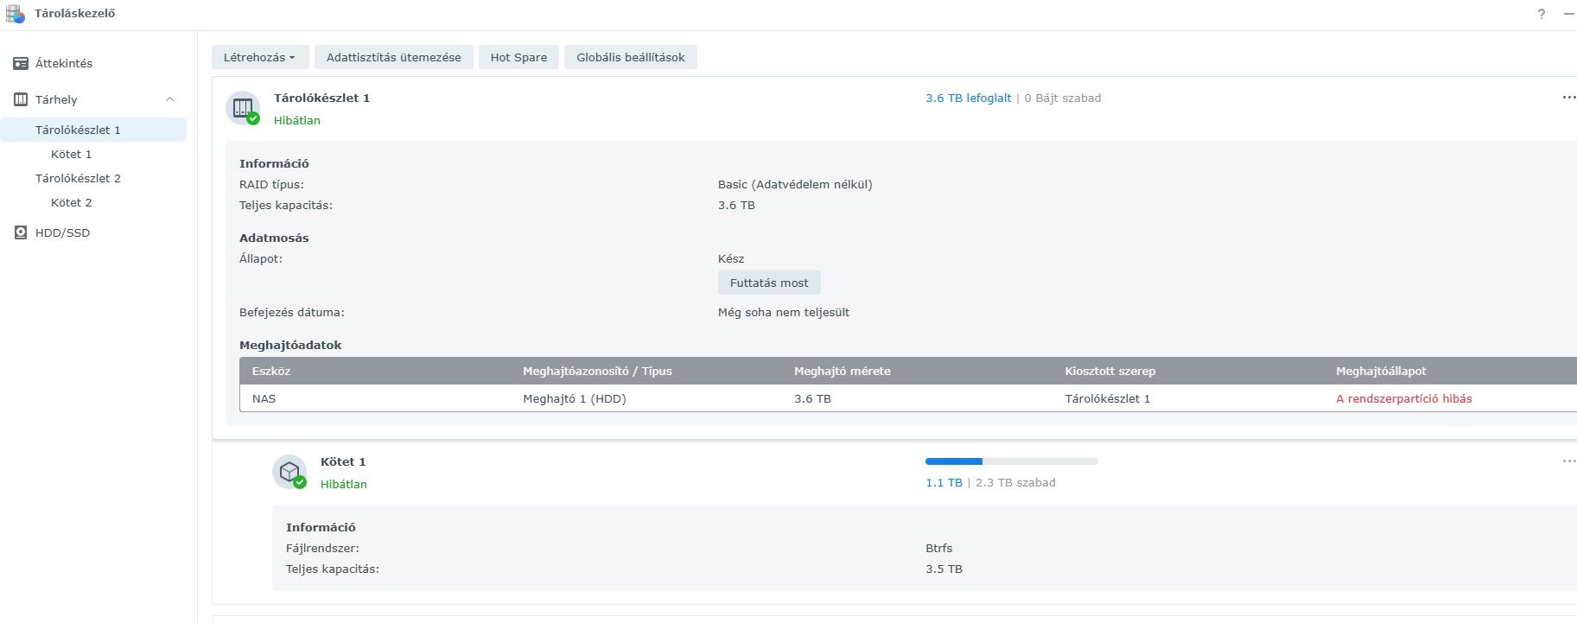This screenshot has width=1577, height=623.
Task: Click the Futtatás most button
Action: pyautogui.click(x=769, y=283)
